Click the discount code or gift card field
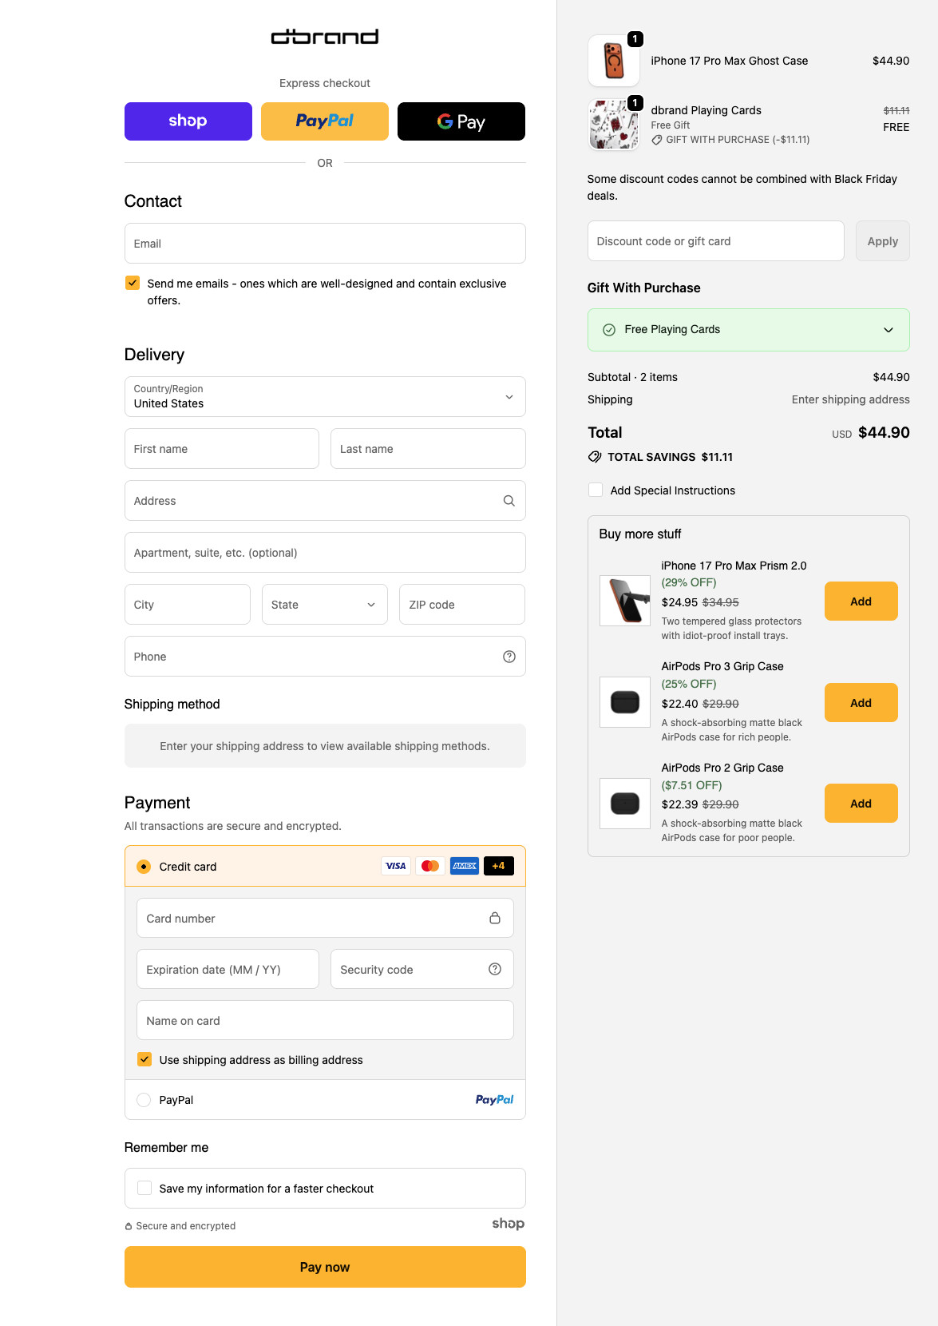The height and width of the screenshot is (1326, 938). (715, 241)
